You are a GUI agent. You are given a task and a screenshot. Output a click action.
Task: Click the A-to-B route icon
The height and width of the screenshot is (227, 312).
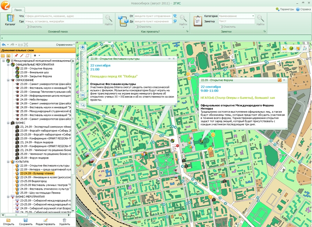click(123, 21)
